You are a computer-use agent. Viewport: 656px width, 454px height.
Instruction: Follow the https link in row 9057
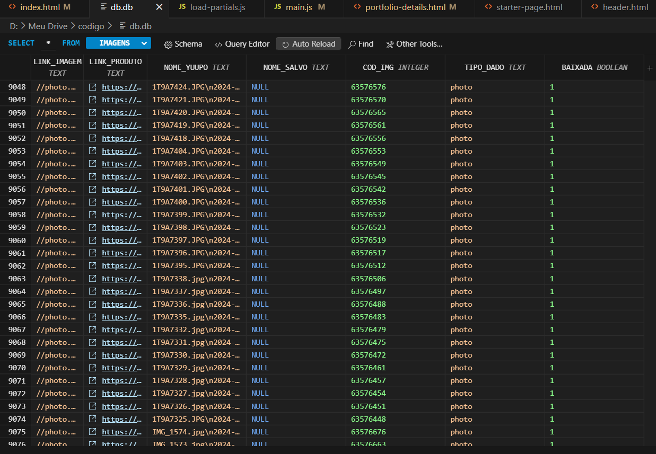pyautogui.click(x=122, y=202)
